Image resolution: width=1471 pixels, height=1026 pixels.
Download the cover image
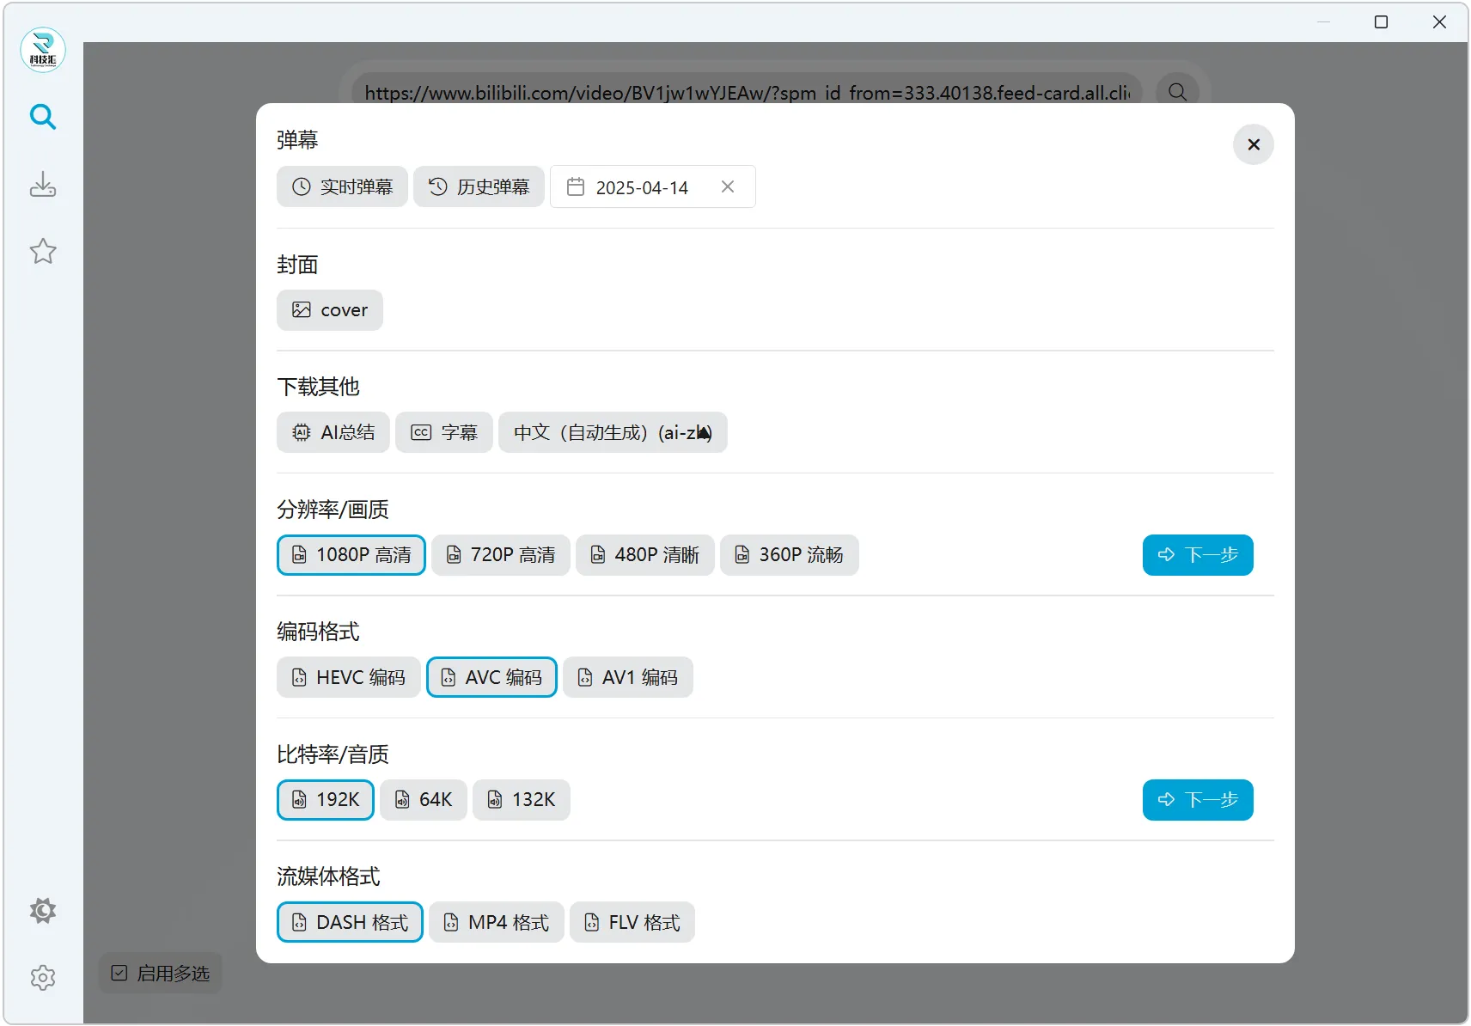pos(330,310)
